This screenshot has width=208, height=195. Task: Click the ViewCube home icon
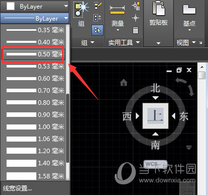124,83
